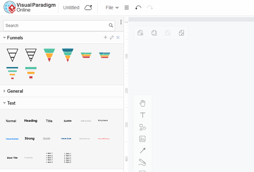Add a new page with the plus page icon
The height and width of the screenshot is (172, 254).
tap(140, 33)
